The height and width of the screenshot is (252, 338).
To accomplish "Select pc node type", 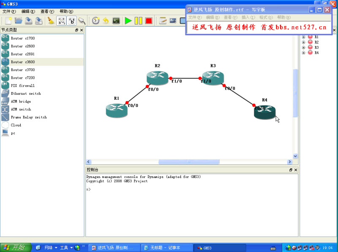I will pos(42,133).
